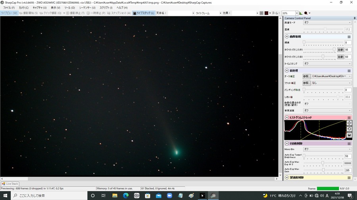Open Microsoft Edge from the taskbar
This screenshot has height=200, width=357.
(x=126, y=196)
